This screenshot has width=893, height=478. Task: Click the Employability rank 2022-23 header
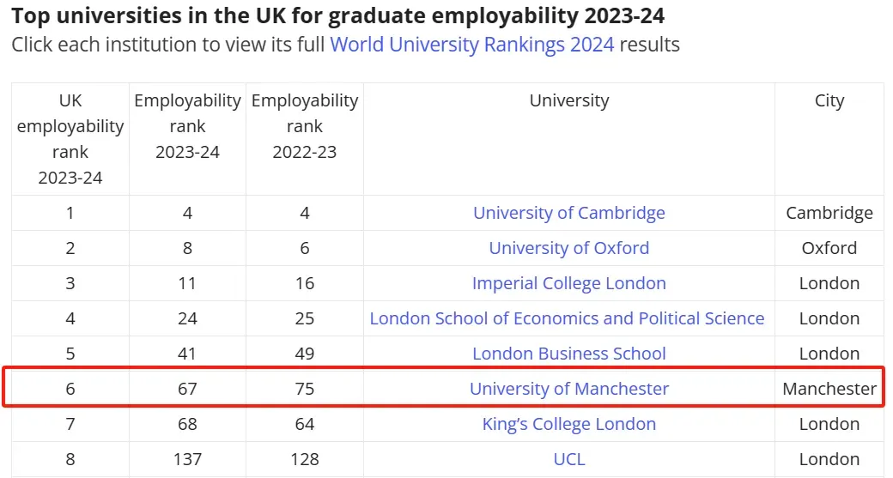click(305, 126)
